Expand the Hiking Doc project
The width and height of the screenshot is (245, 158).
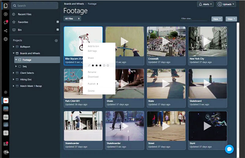click(x=13, y=79)
